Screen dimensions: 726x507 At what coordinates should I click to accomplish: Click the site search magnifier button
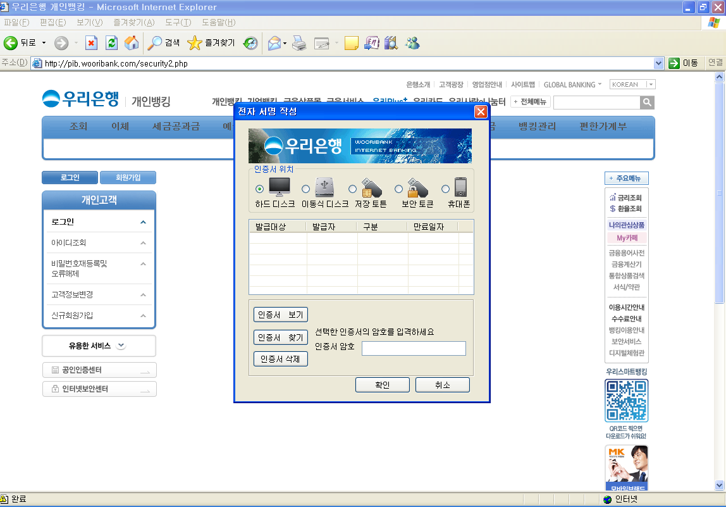click(x=647, y=102)
